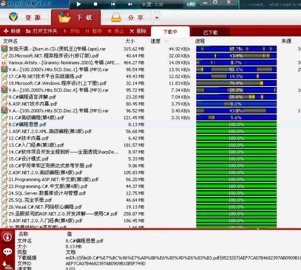Image resolution: width=301 pixels, height=270 pixels.
Task: Select file 14.C#软件项目开发全程剖析
Action: point(63,152)
